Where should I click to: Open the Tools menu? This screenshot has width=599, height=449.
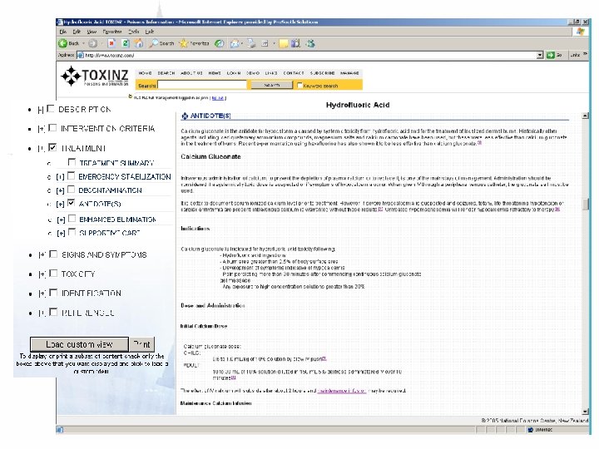tap(133, 32)
